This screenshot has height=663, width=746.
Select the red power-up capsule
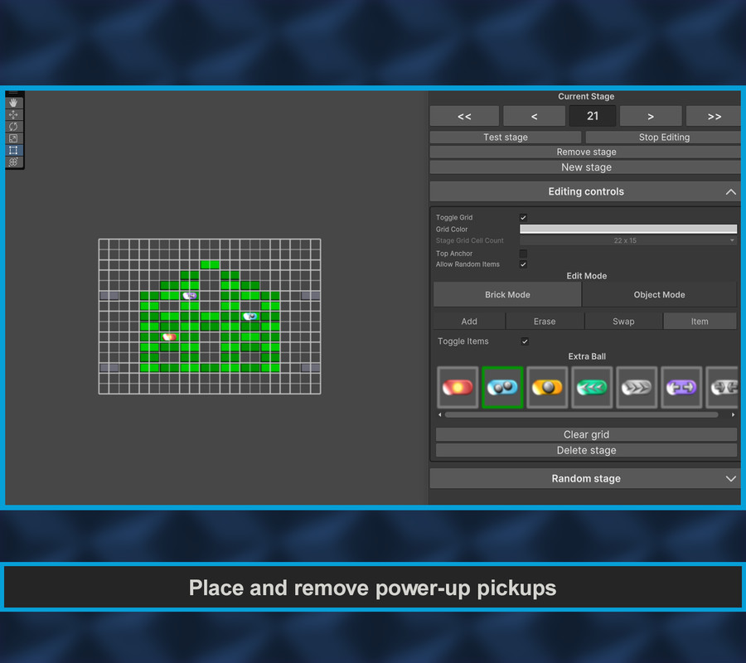[x=458, y=387]
